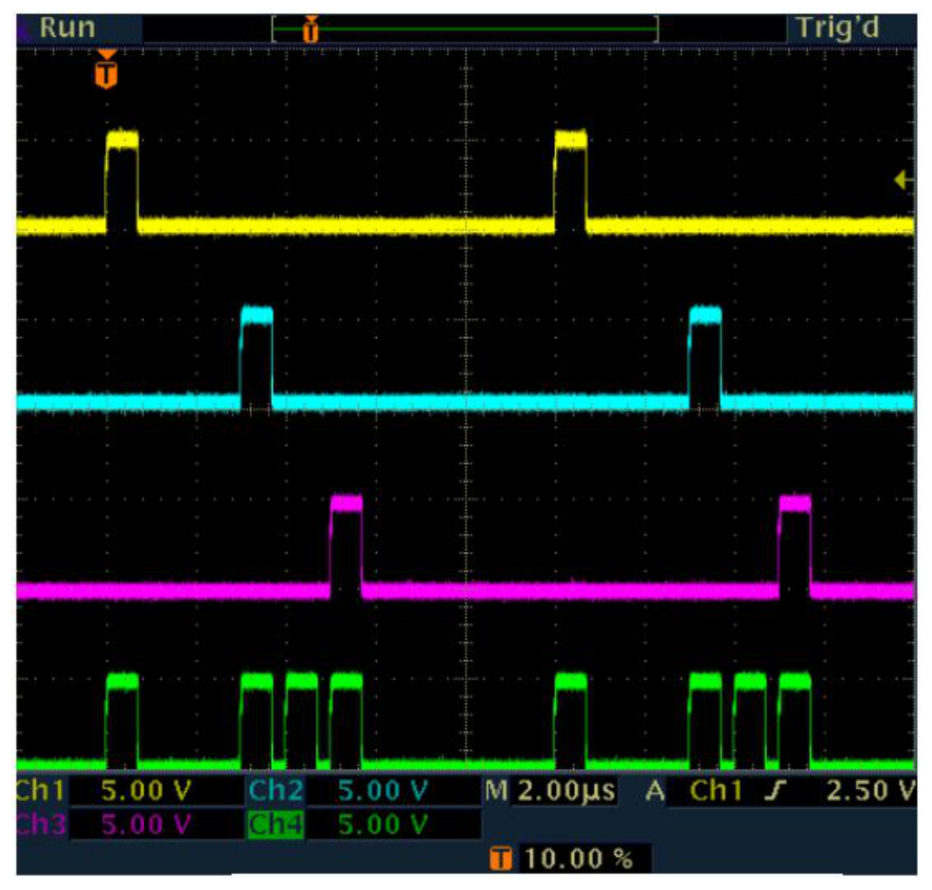Image resolution: width=932 pixels, height=890 pixels.
Task: Click Ch1 5.00 V scale value
Action: coord(146,791)
